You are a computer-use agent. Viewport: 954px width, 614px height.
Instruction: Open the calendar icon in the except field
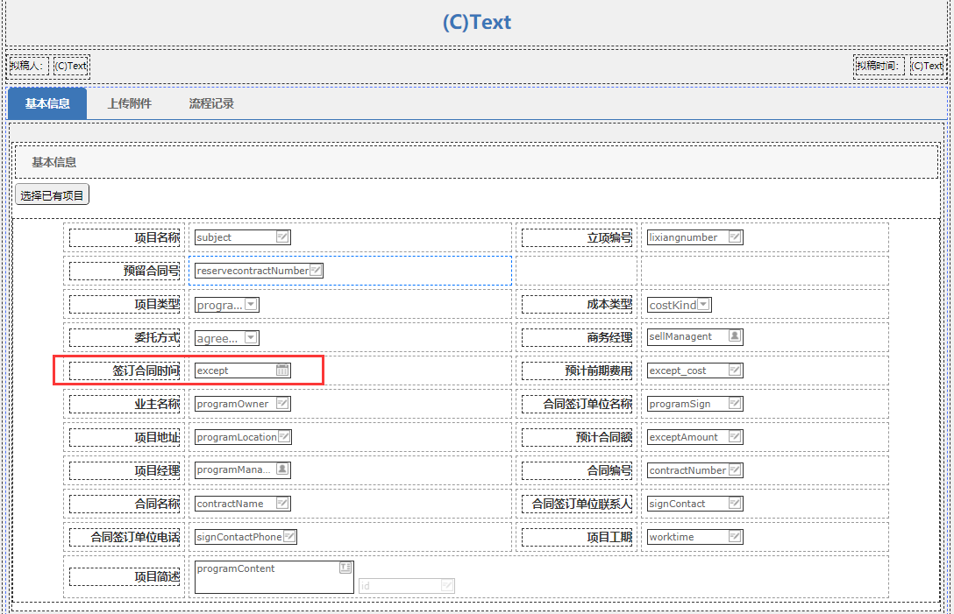tap(282, 371)
